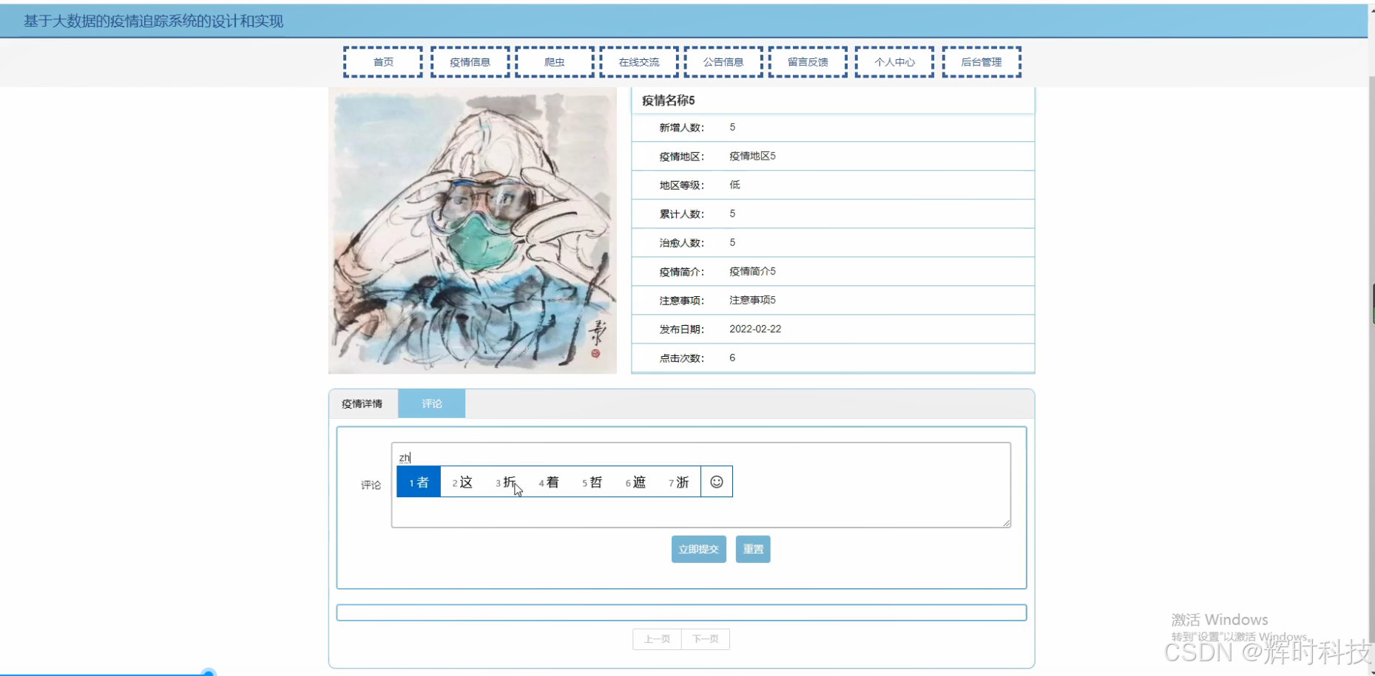This screenshot has height=676, width=1375.
Task: Go to the 爬虫 section
Action: [x=554, y=61]
